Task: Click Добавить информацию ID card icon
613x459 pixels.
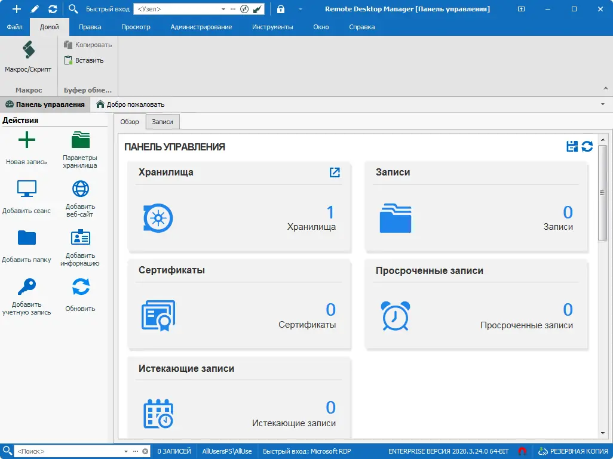Action: tap(81, 238)
